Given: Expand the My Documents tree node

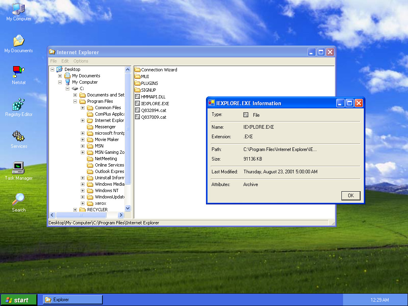Looking at the screenshot, I should tap(60, 76).
